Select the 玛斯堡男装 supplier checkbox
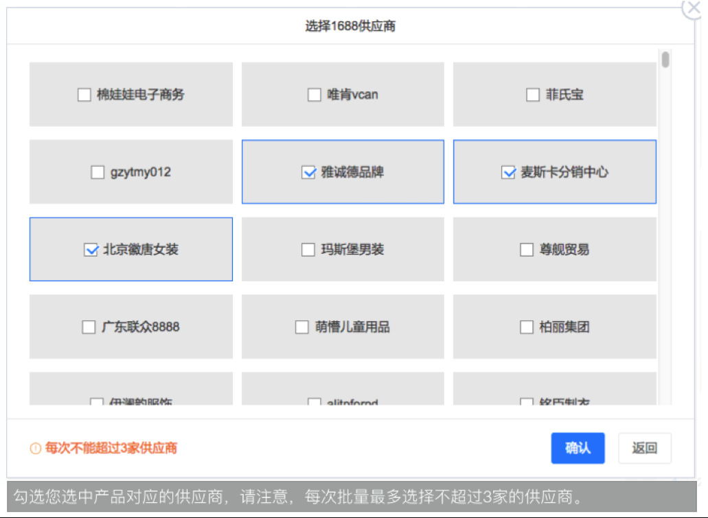 (308, 249)
